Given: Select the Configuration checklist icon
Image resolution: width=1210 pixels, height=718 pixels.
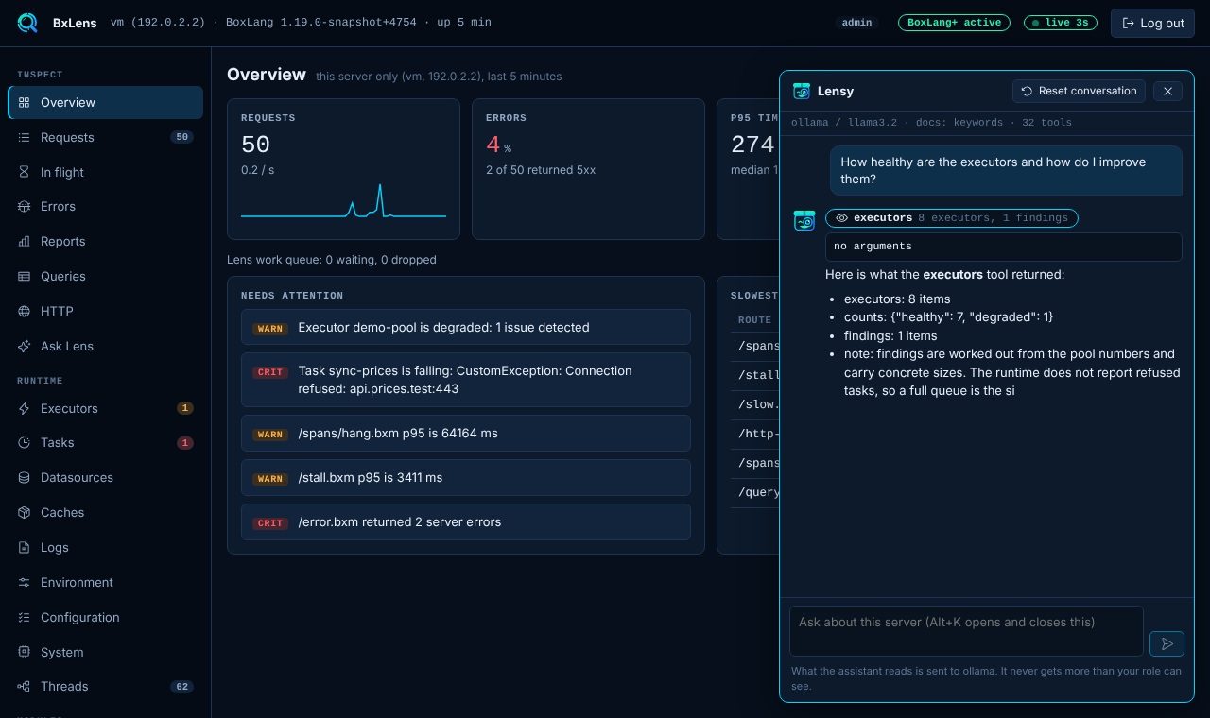Looking at the screenshot, I should (25, 617).
